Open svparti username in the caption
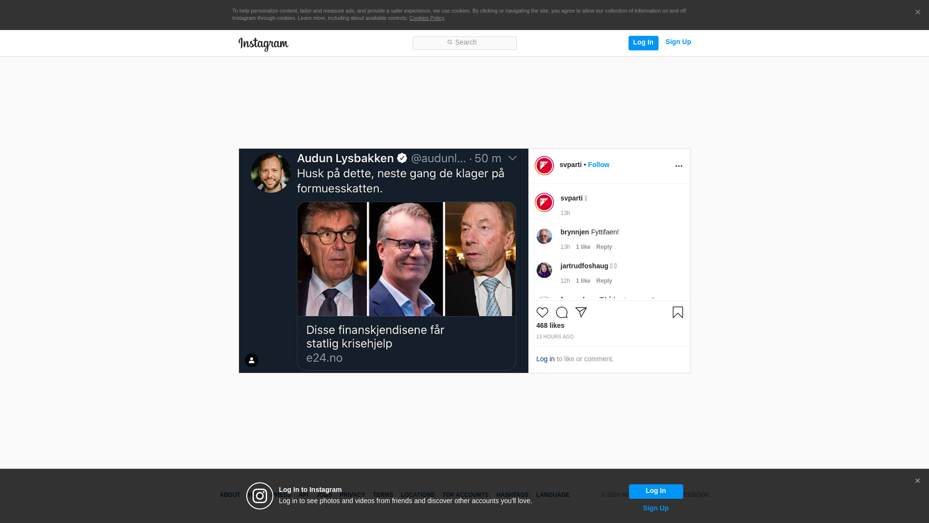 tap(571, 198)
